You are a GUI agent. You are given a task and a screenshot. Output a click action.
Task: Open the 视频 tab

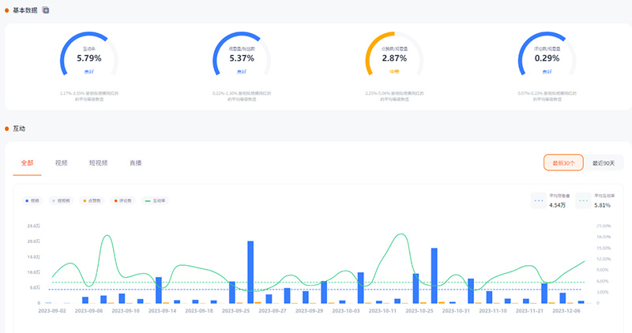pos(62,163)
